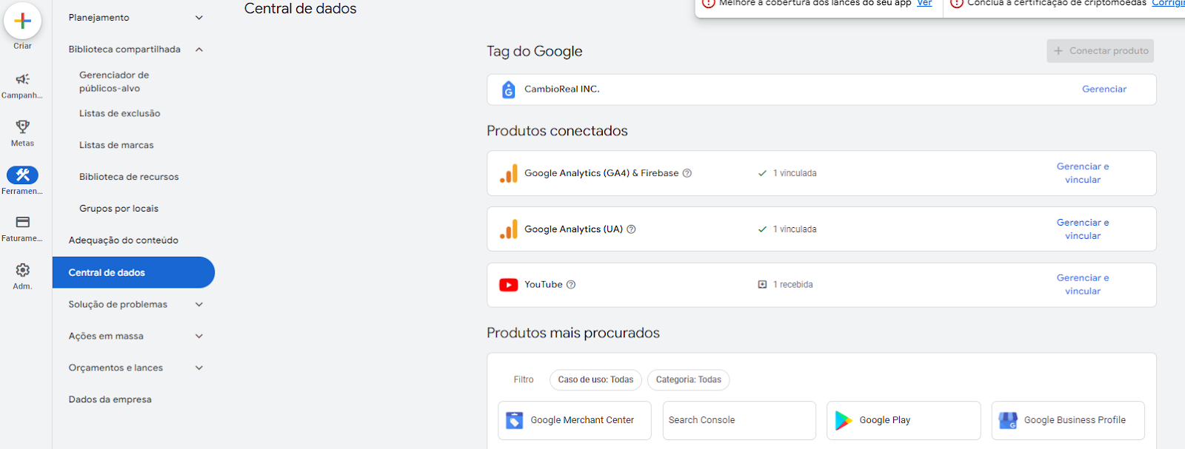Viewport: 1185px width, 449px height.
Task: Click the Google Tag icon beside CambioReal INC.
Action: [x=508, y=90]
